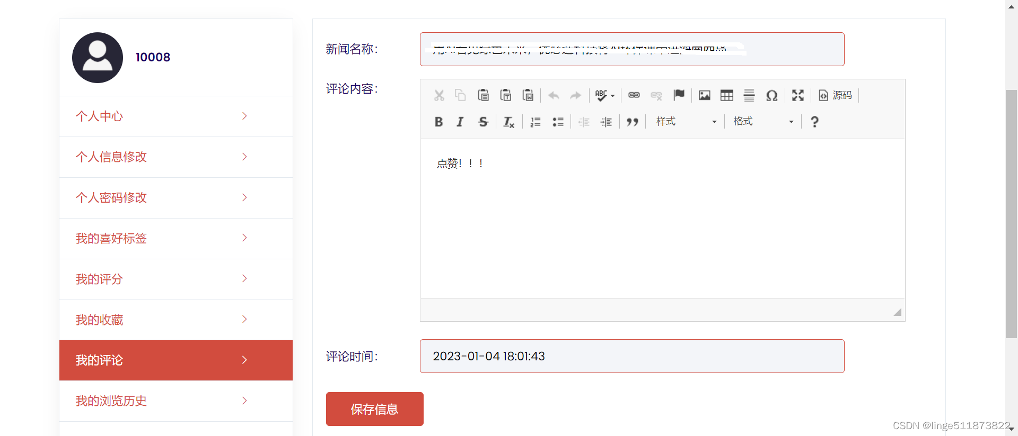Click the page vertical scrollbar thumb
Viewport: 1018px width, 436px height.
click(x=1011, y=214)
